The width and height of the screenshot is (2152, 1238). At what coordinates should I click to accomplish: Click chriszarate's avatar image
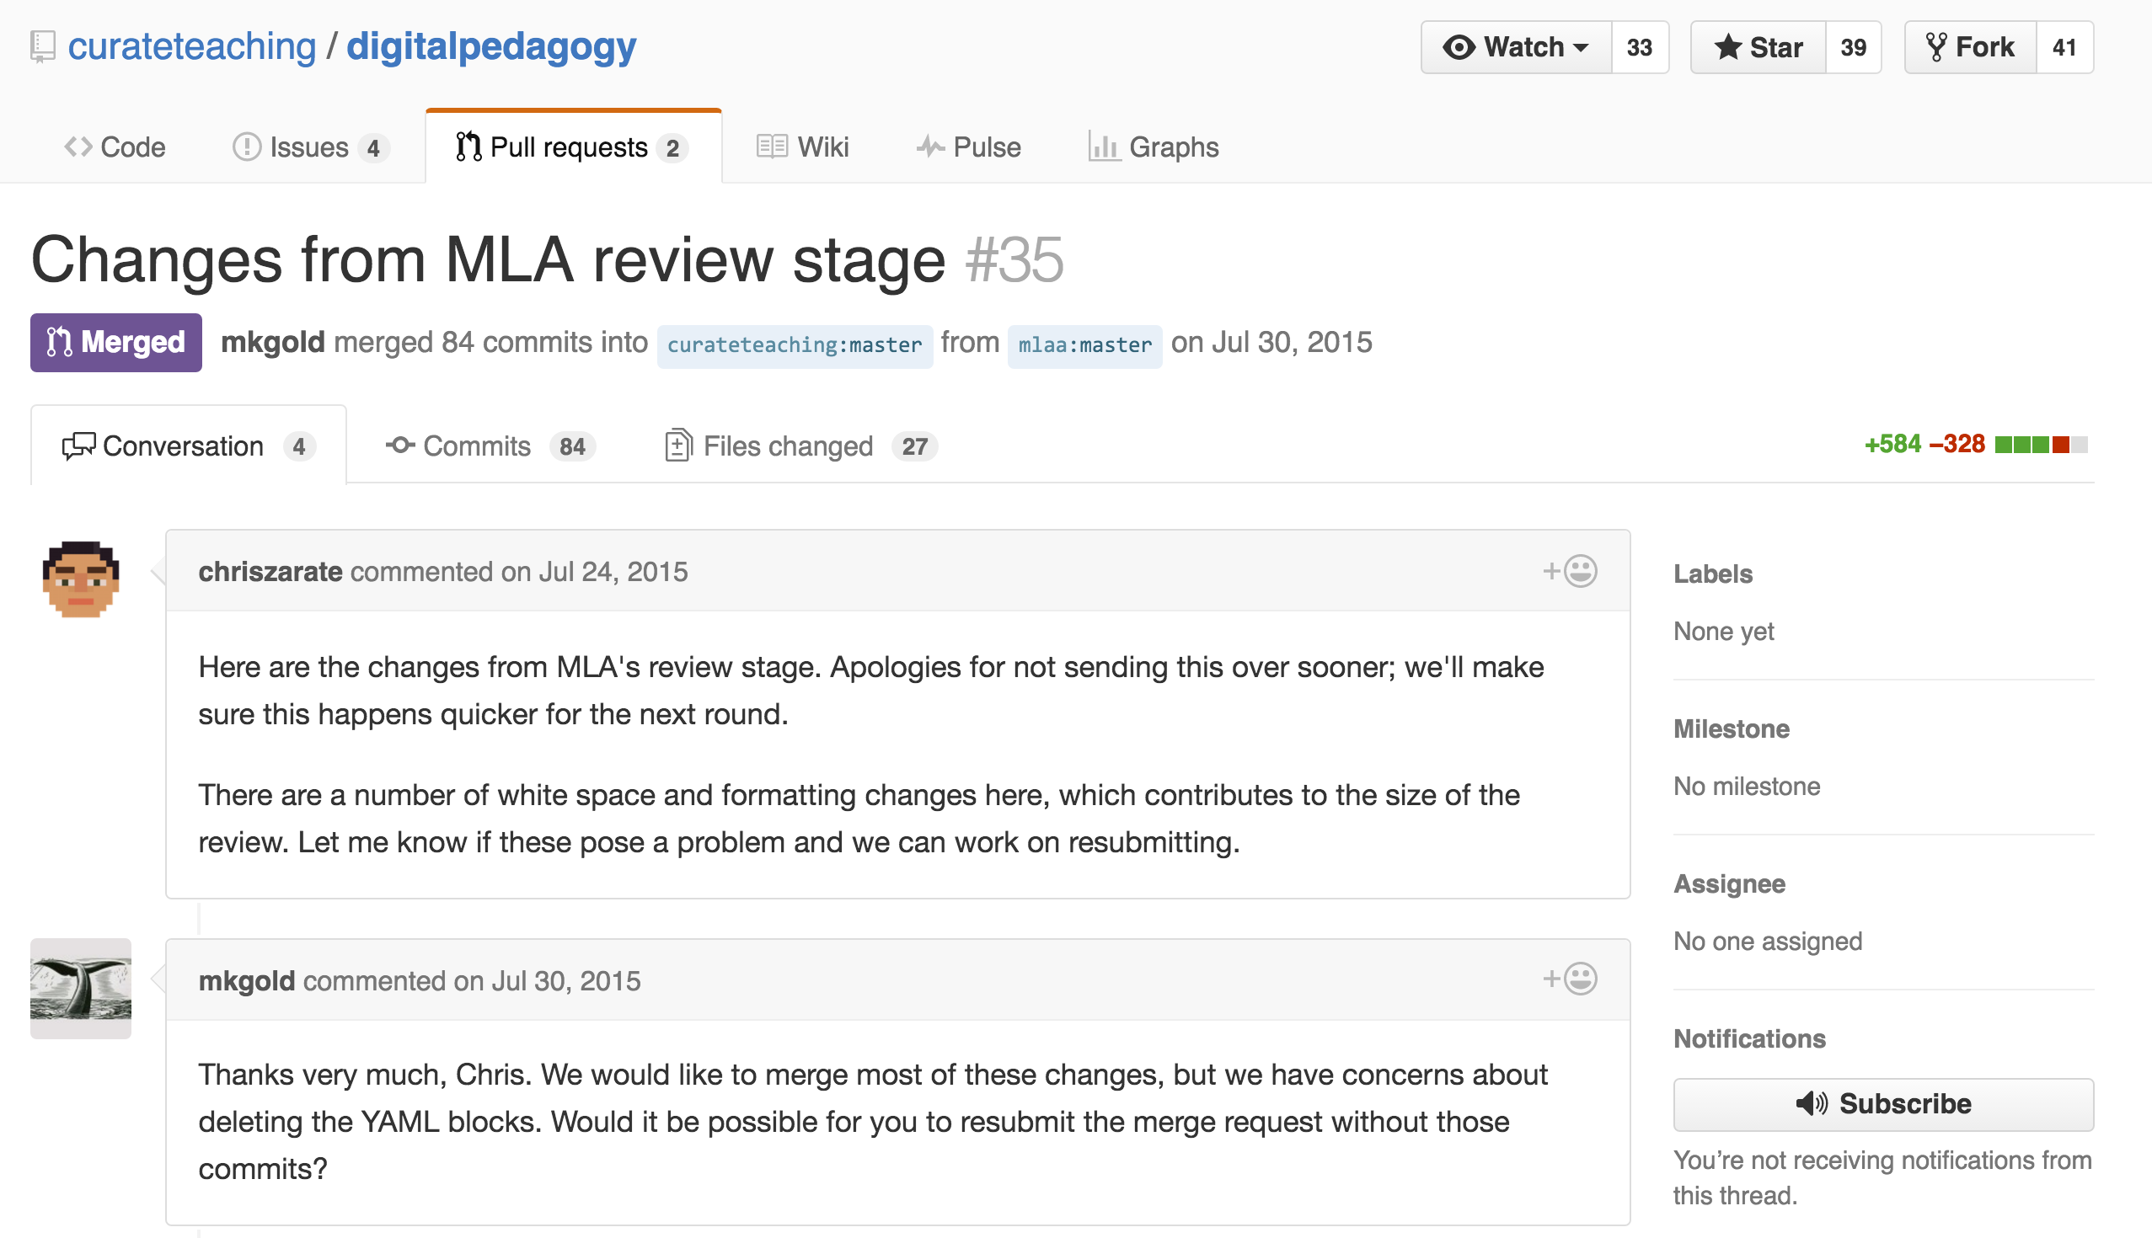(81, 579)
